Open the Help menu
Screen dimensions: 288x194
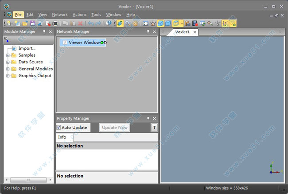tap(130, 15)
